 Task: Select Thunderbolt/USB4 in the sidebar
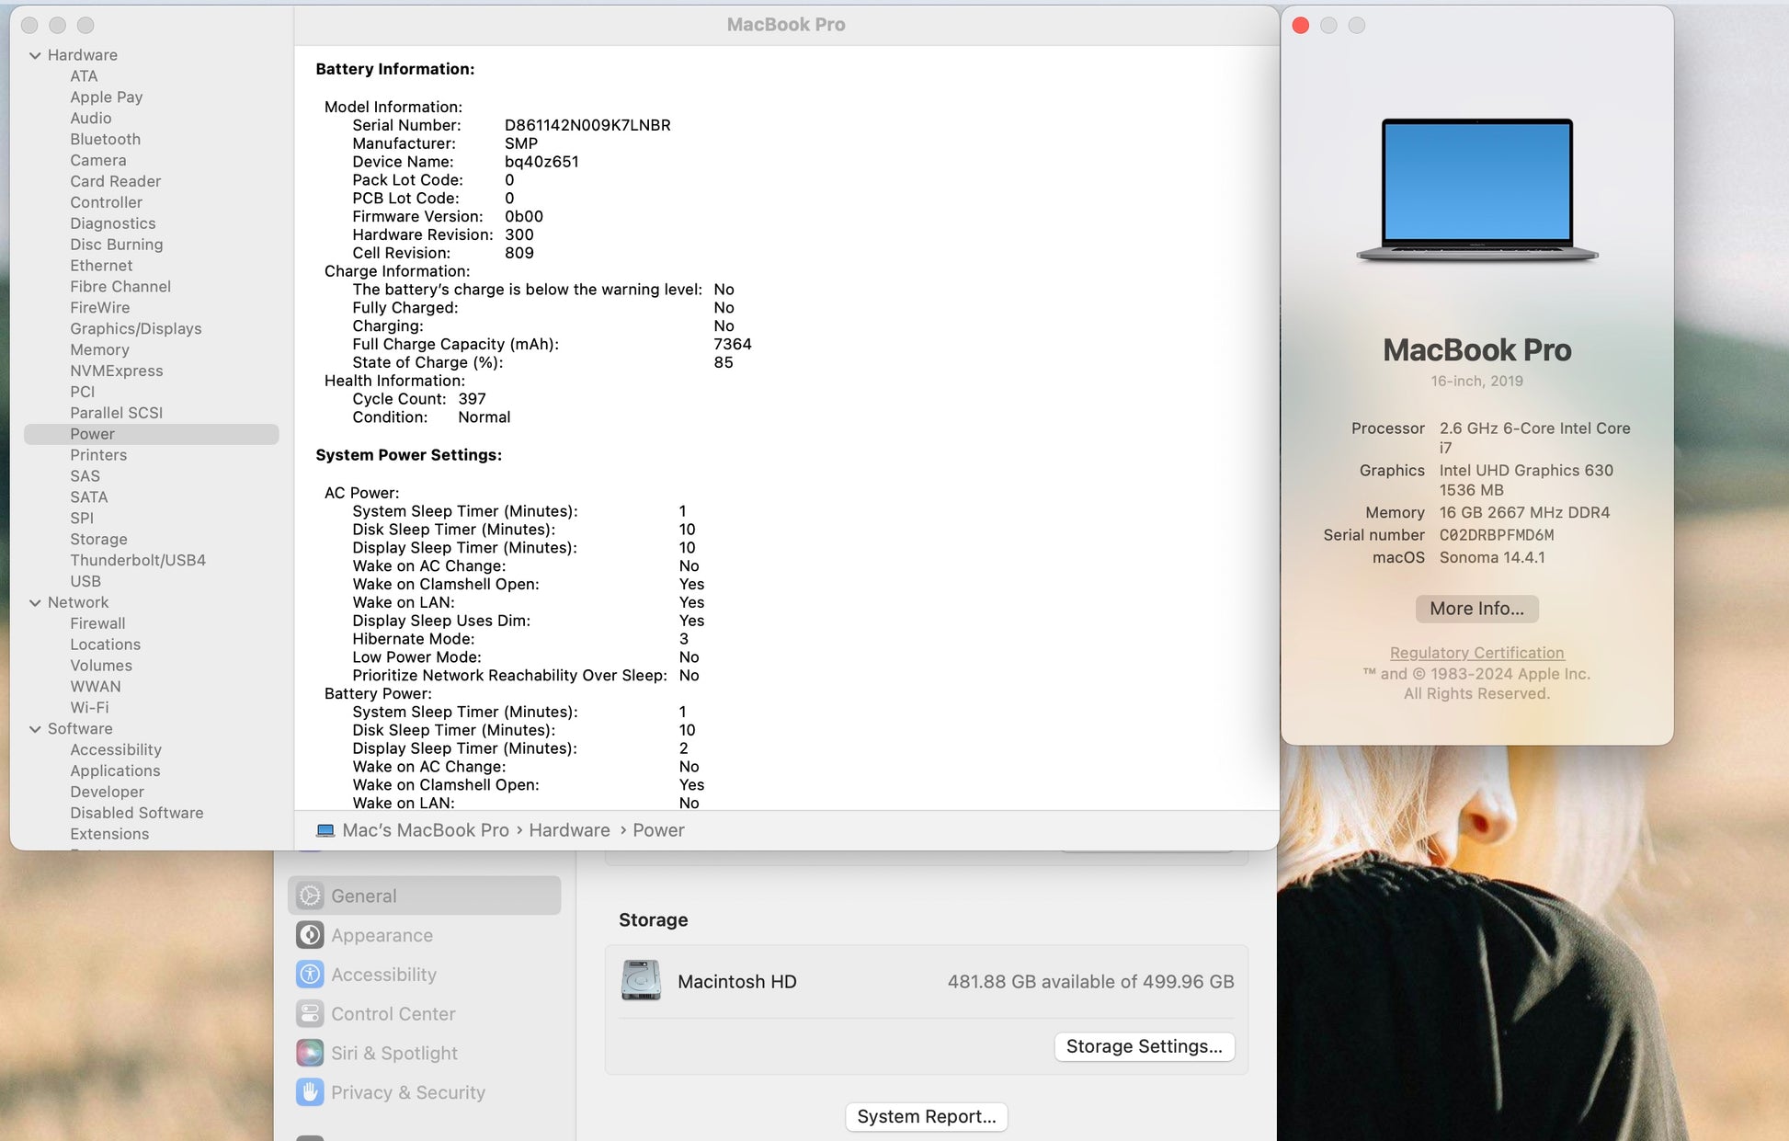coord(137,560)
